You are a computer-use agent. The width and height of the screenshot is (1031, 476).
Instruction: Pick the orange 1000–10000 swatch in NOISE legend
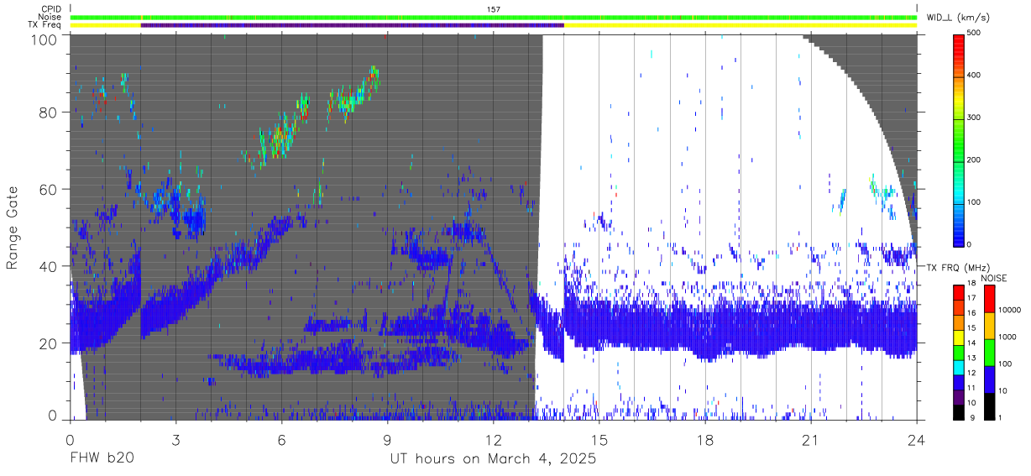click(x=988, y=325)
